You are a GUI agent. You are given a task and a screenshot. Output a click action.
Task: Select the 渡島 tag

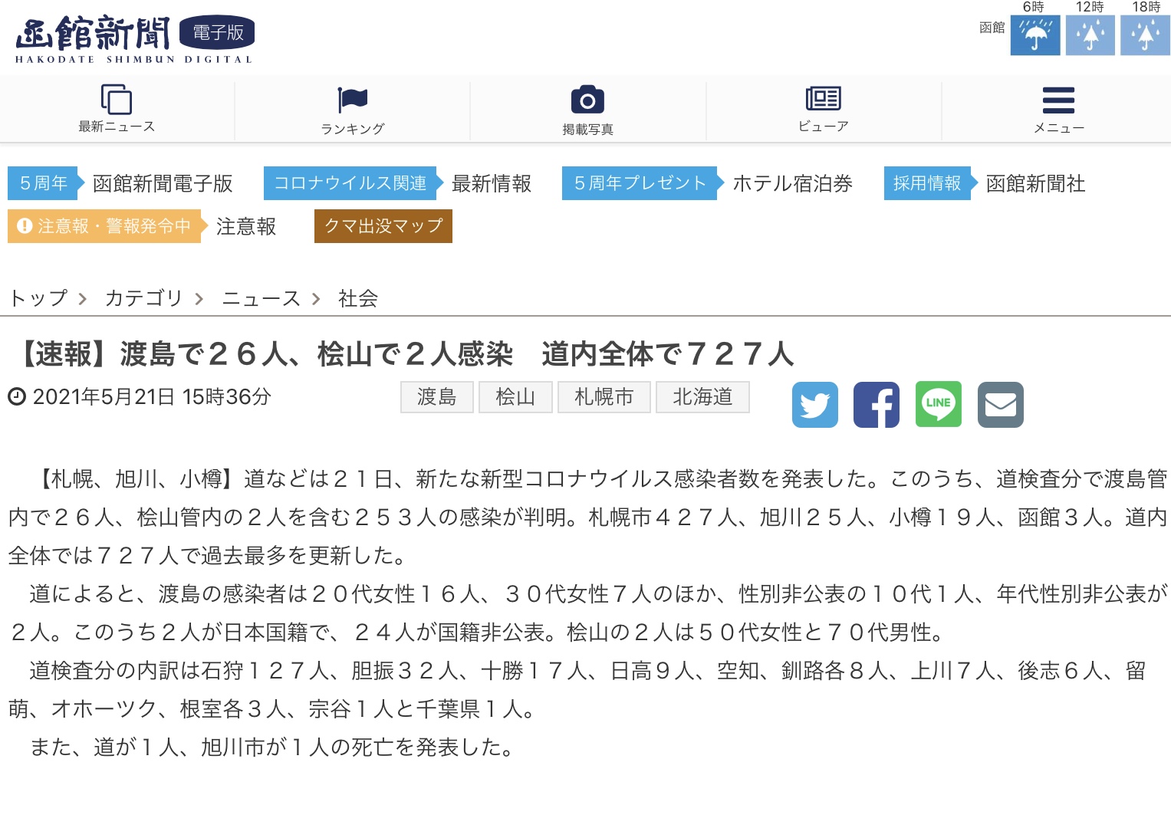click(x=436, y=397)
